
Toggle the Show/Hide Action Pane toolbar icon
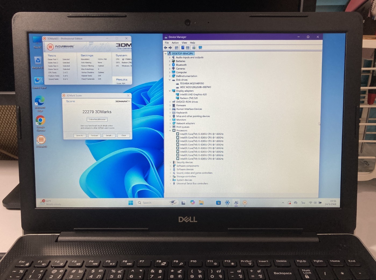pyautogui.click(x=188, y=48)
